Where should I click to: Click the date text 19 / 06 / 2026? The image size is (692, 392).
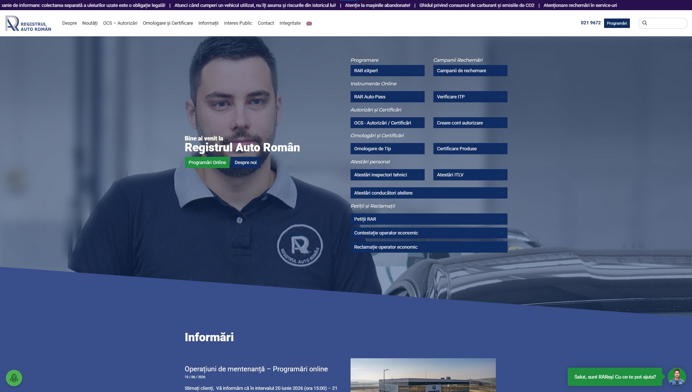click(x=195, y=377)
